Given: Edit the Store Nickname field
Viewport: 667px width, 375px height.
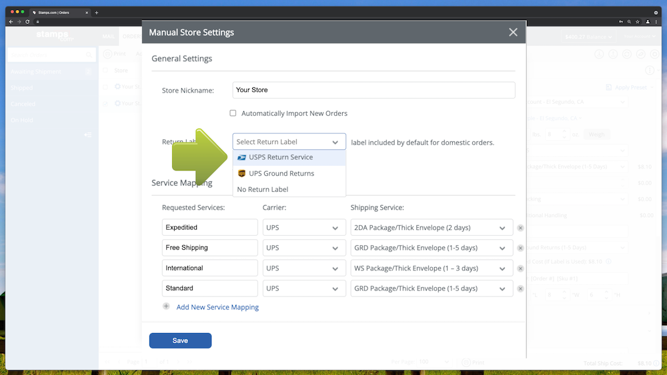Looking at the screenshot, I should (374, 90).
